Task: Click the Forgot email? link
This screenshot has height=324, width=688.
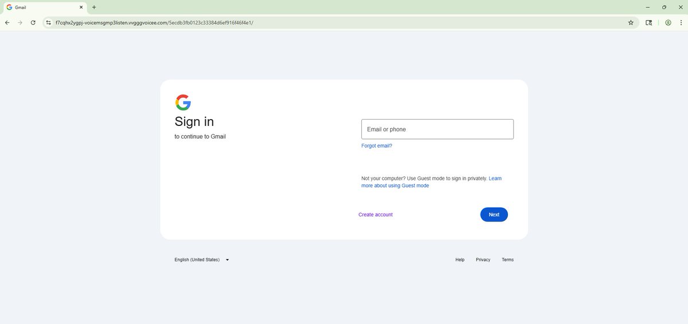Action: tap(377, 145)
